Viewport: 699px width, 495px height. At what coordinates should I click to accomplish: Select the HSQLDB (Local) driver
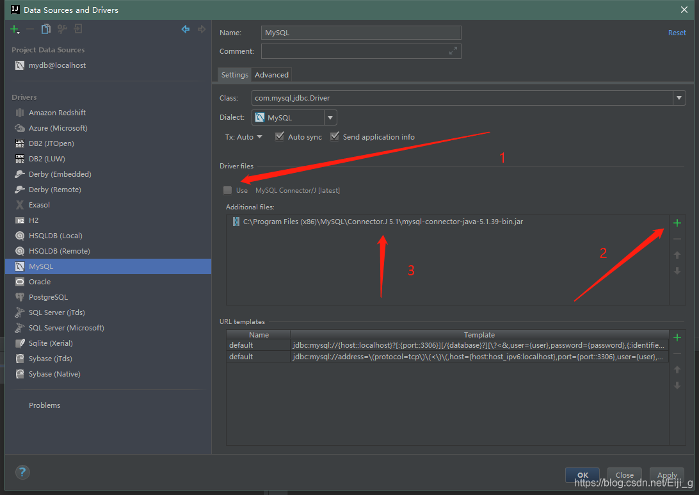(108, 236)
